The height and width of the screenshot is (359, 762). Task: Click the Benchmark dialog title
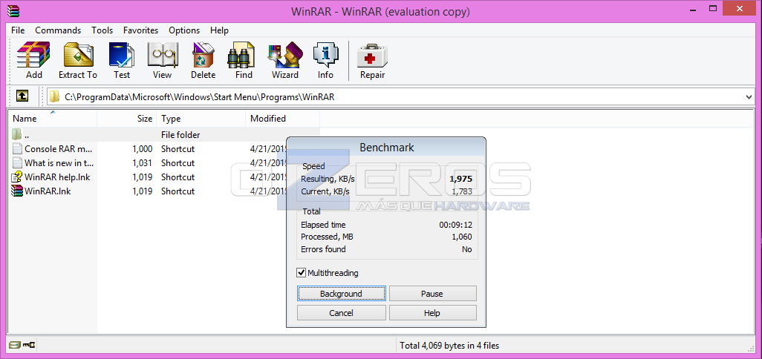coord(386,148)
